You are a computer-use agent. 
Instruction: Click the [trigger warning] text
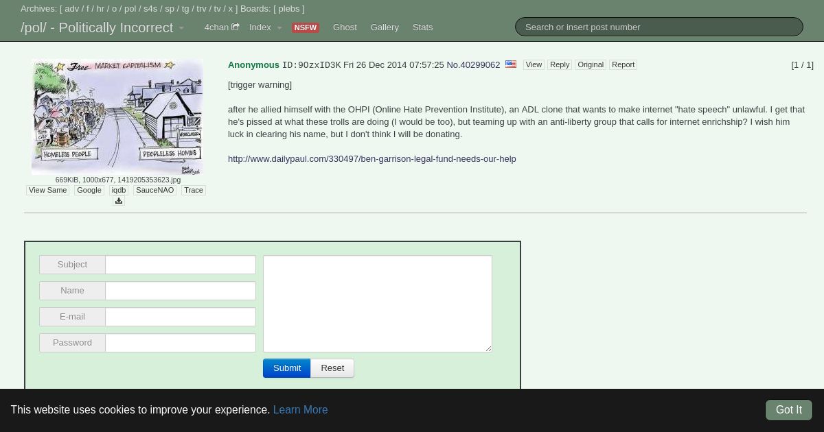click(260, 85)
